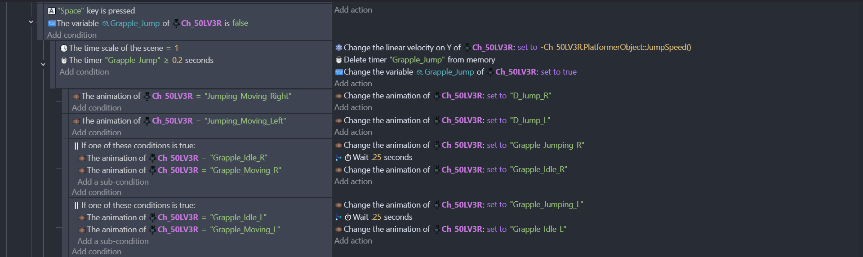Click timer icon of "Grapple_Jump" ≥ 0.2 condition
Image resolution: width=863 pixels, height=257 pixels.
64,60
